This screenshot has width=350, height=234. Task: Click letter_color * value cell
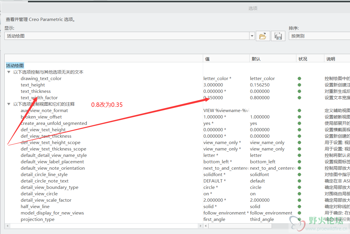point(217,79)
